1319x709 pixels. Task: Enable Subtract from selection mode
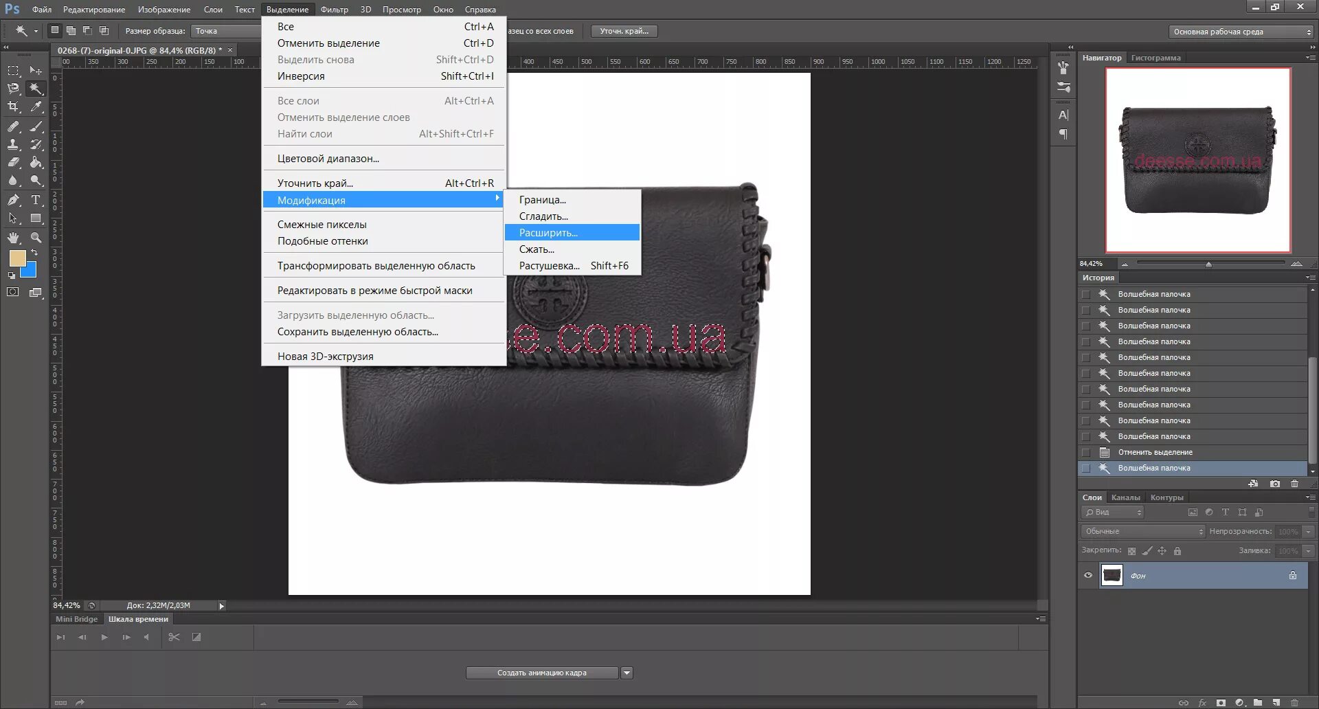click(x=87, y=31)
